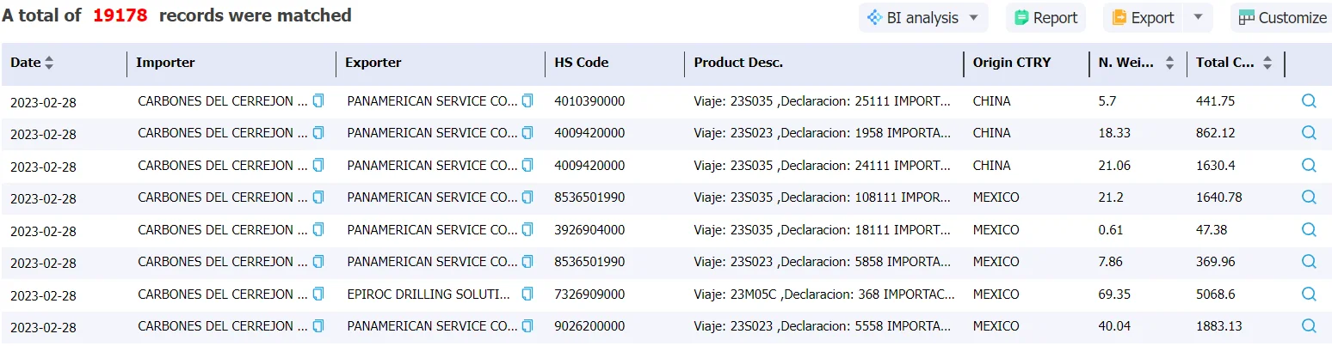Viewport: 1332px width, 346px height.
Task: Open the EPIROC DRILLING SOLUTI... exporter cell
Action: [429, 294]
